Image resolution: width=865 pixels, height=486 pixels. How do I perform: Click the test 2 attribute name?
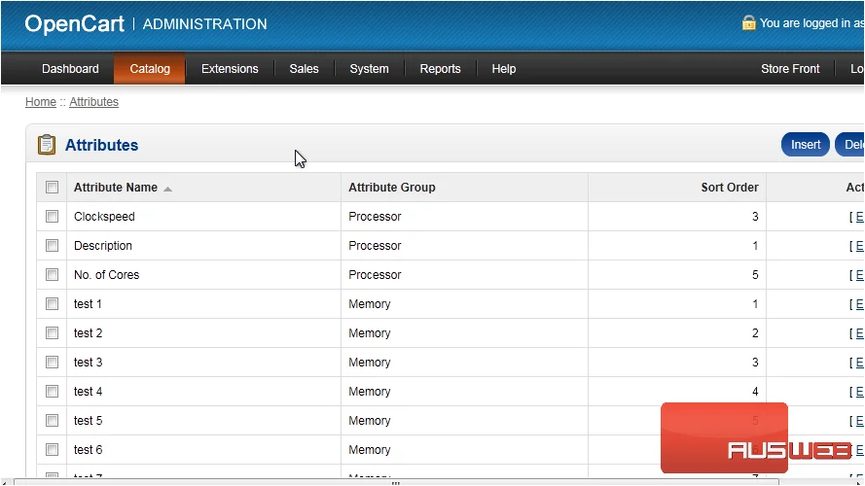coord(89,333)
